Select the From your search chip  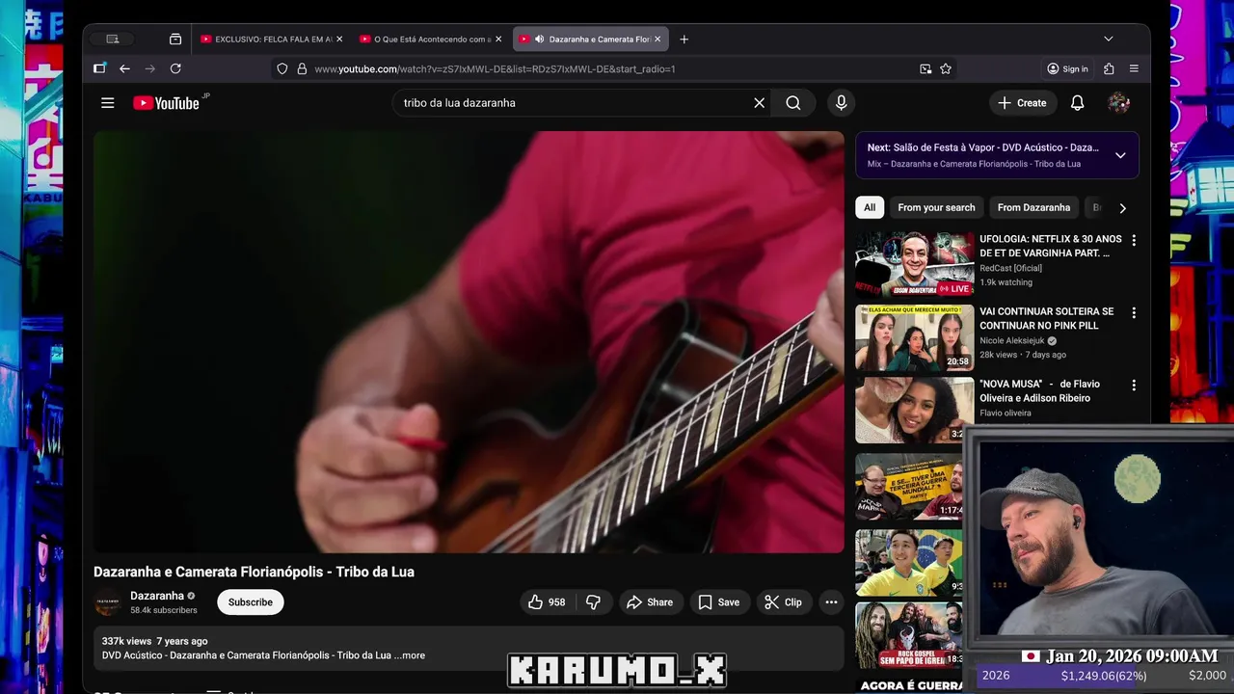pos(936,208)
